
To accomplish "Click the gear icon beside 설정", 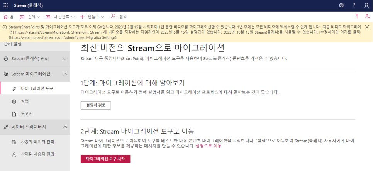I will point(14,102).
